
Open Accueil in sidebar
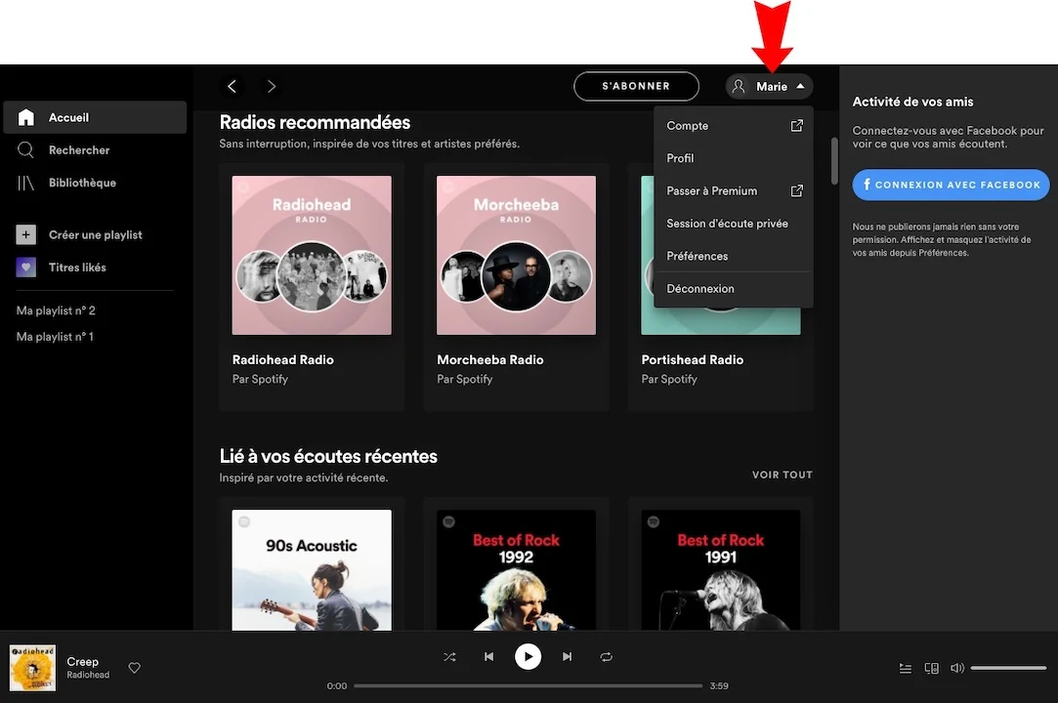[95, 117]
